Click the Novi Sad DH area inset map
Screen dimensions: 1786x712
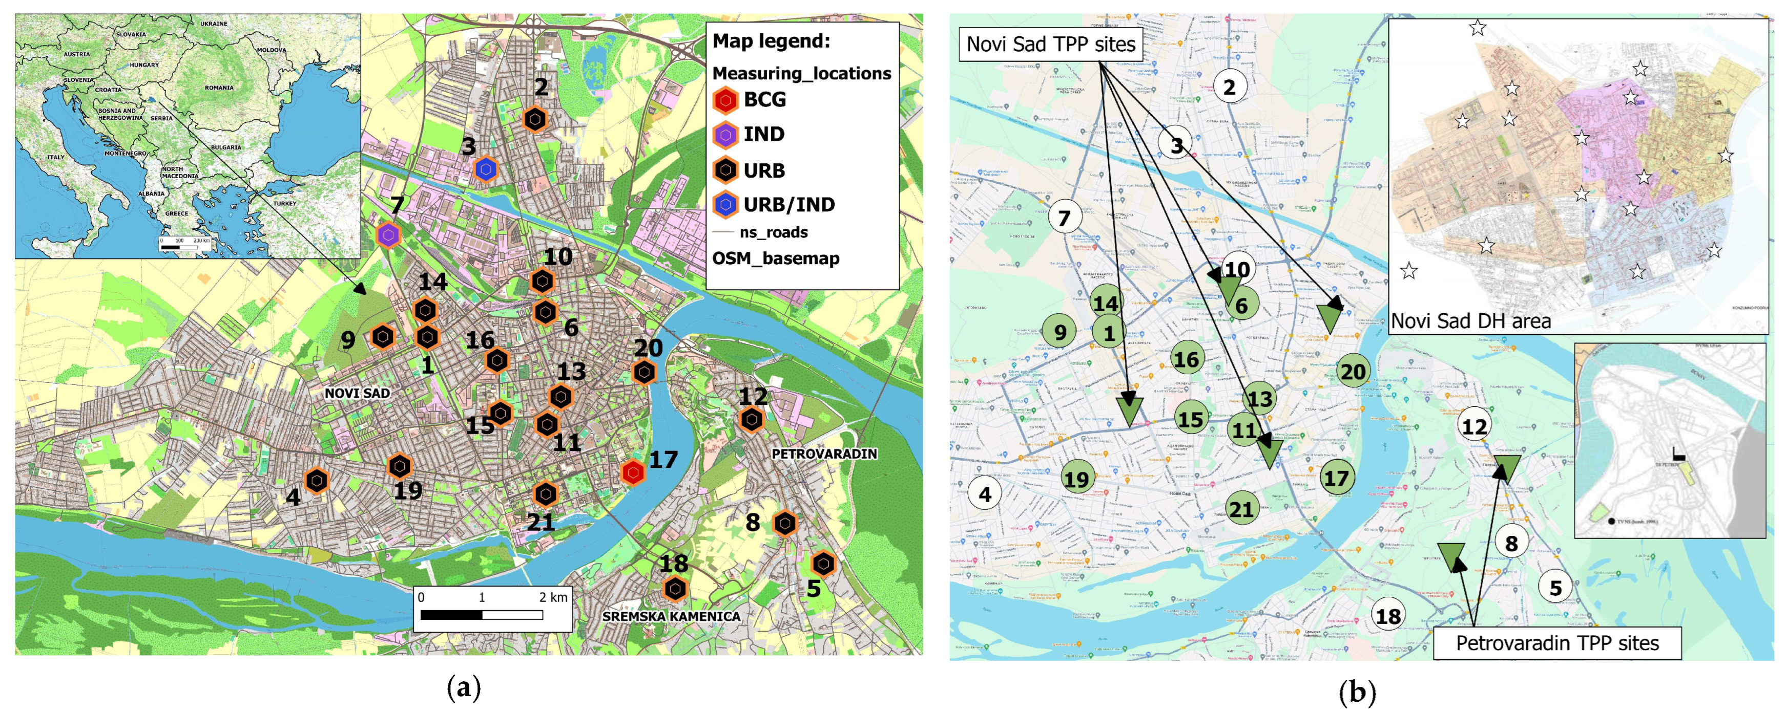coord(1577,177)
